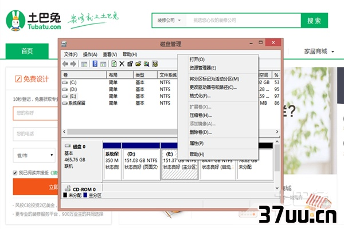This screenshot has height=229, width=344.
Task: Click the orange 立即 submit button
Action: (36, 187)
